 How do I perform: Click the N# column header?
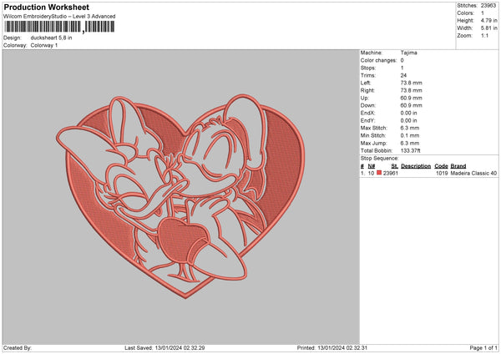pyautogui.click(x=372, y=166)
